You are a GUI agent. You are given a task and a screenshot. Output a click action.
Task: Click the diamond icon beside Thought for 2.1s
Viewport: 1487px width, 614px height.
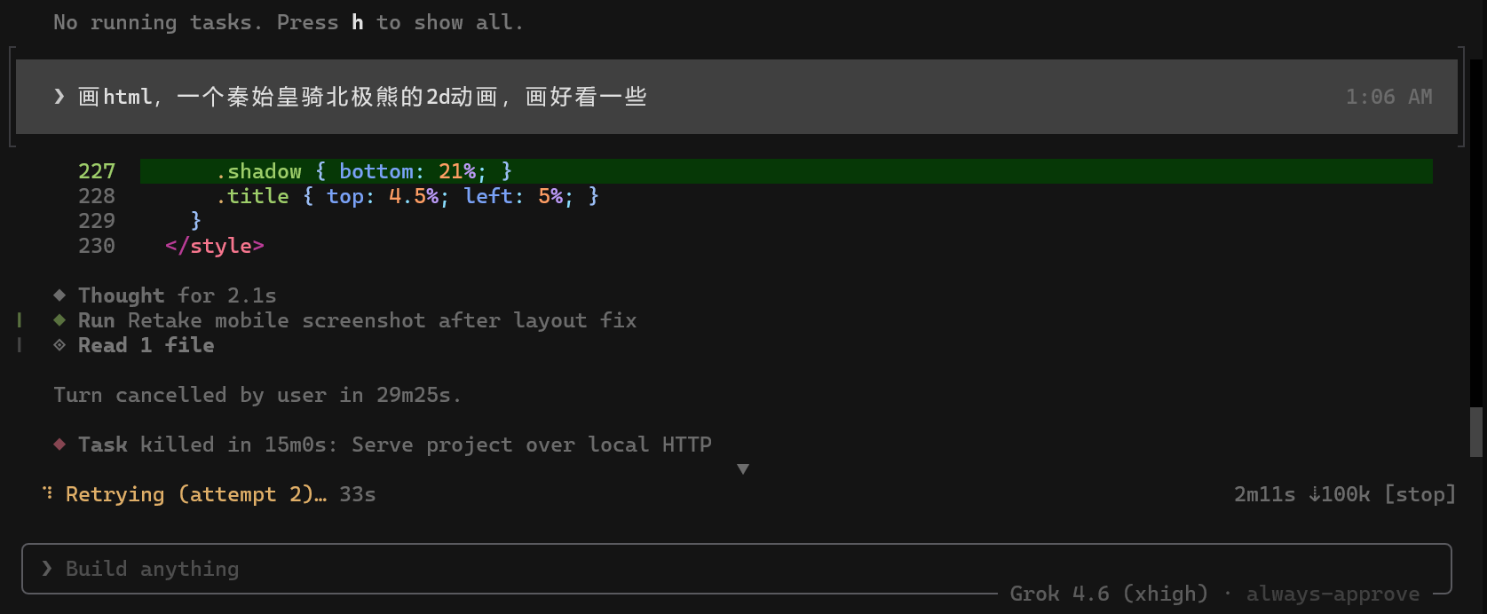pos(59,295)
